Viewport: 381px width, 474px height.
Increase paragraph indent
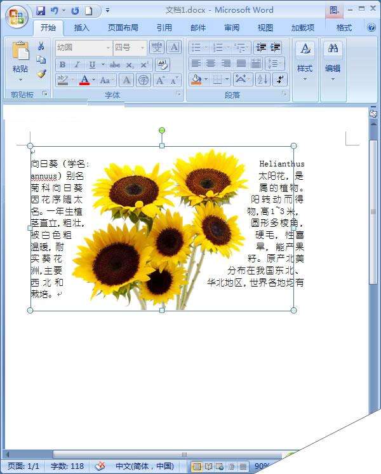point(275,48)
